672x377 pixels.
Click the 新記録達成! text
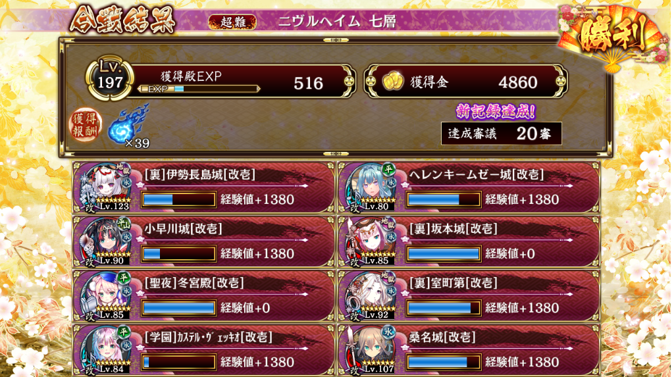pos(496,111)
